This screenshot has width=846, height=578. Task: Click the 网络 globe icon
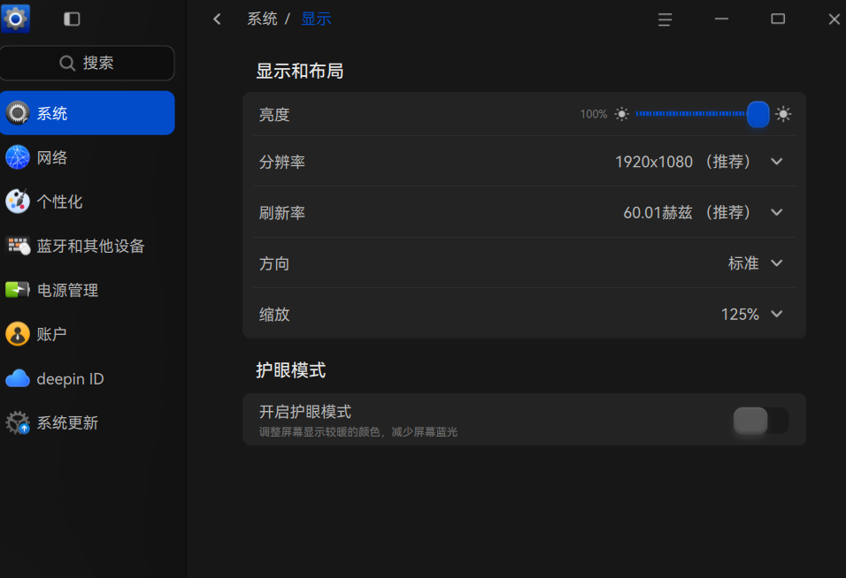click(18, 157)
